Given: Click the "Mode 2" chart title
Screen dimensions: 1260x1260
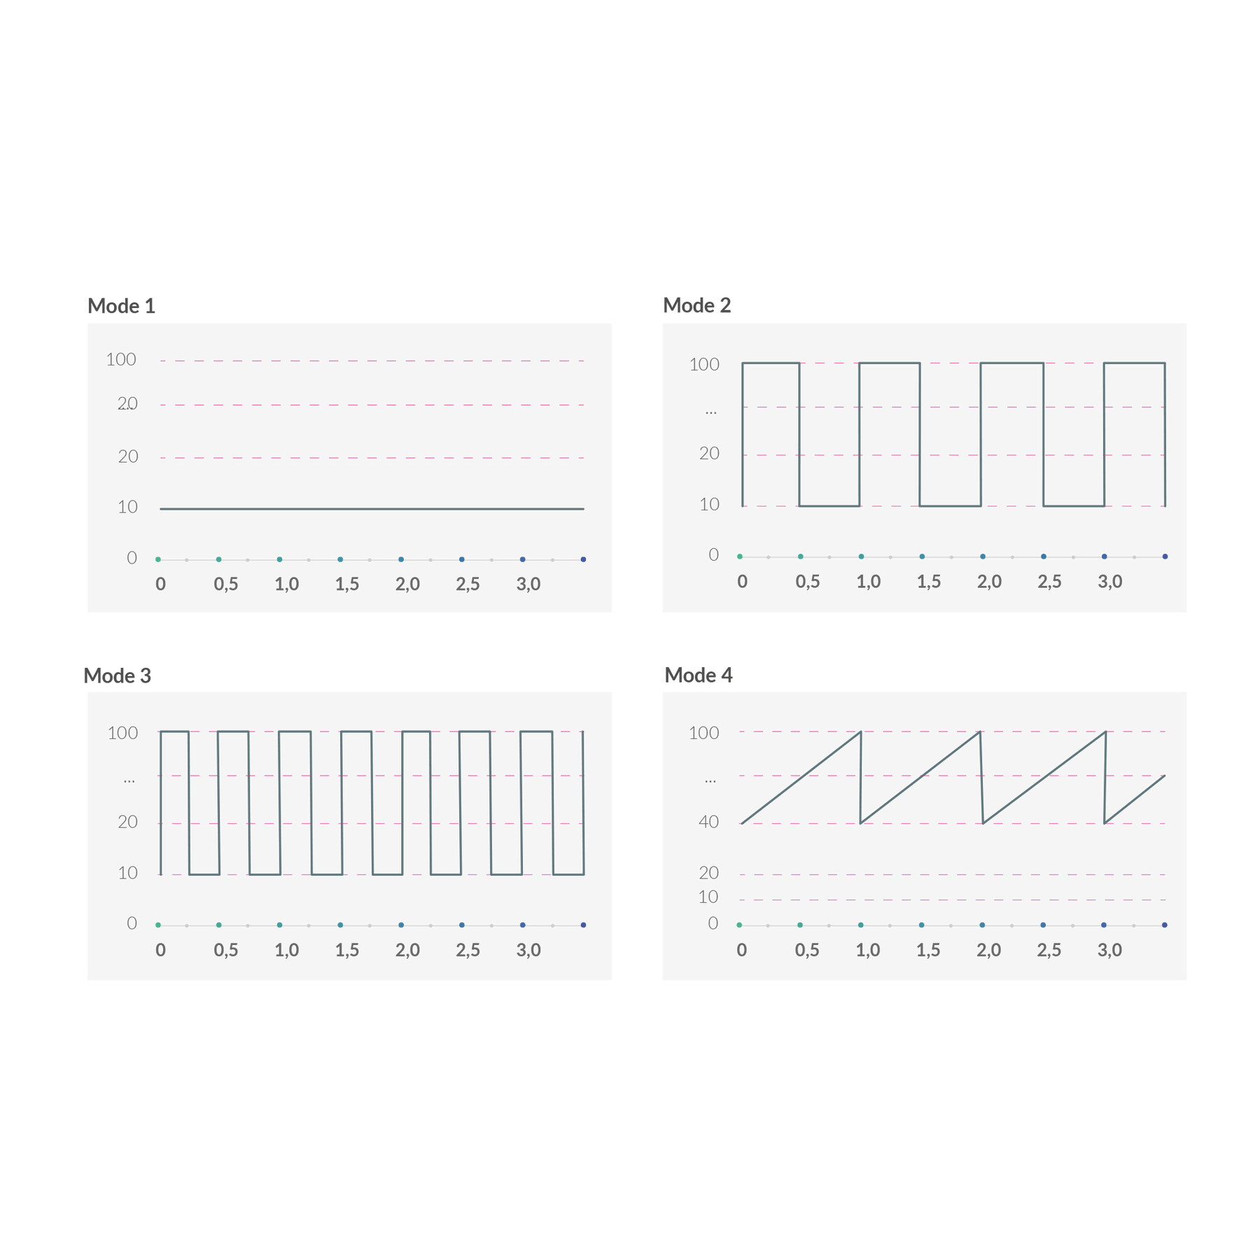Looking at the screenshot, I should [696, 305].
